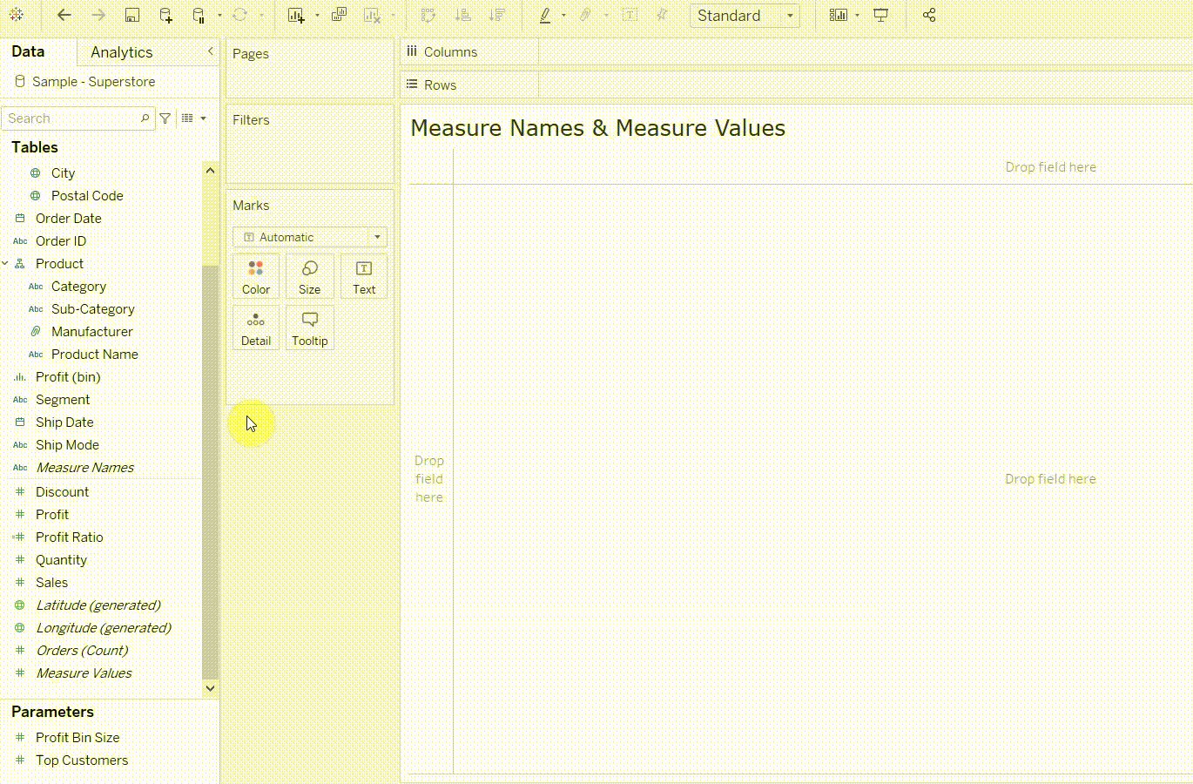Open the Automatic mark type dropdown
This screenshot has width=1193, height=784.
tap(310, 237)
